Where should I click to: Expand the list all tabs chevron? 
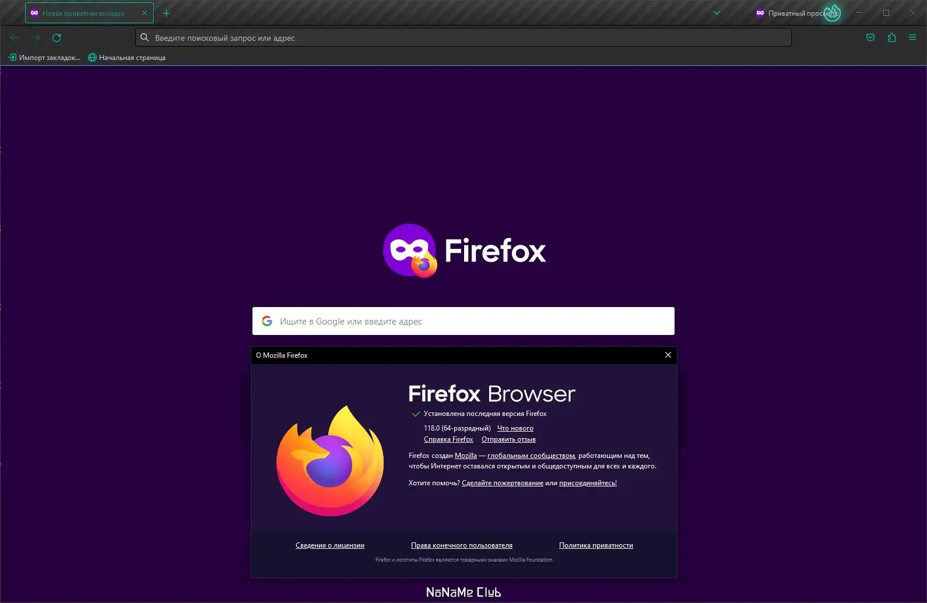click(717, 13)
